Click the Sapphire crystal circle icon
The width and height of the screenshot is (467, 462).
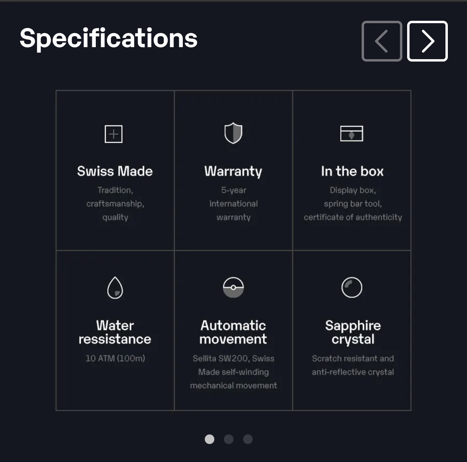(x=352, y=287)
